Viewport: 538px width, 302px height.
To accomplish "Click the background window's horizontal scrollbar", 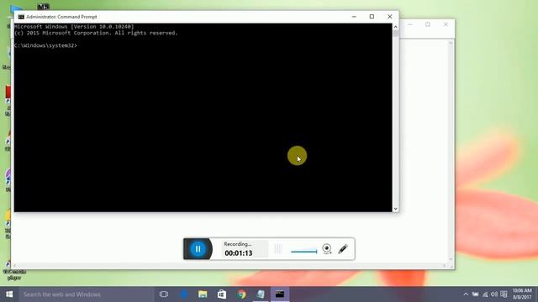I will 229,266.
